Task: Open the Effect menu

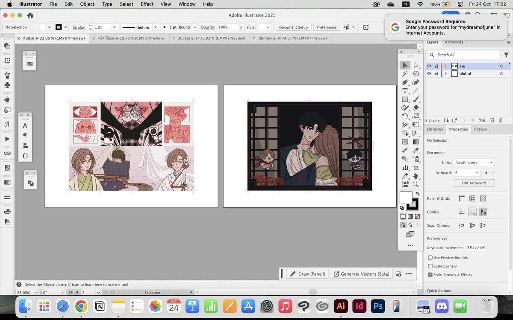Action: pyautogui.click(x=147, y=4)
